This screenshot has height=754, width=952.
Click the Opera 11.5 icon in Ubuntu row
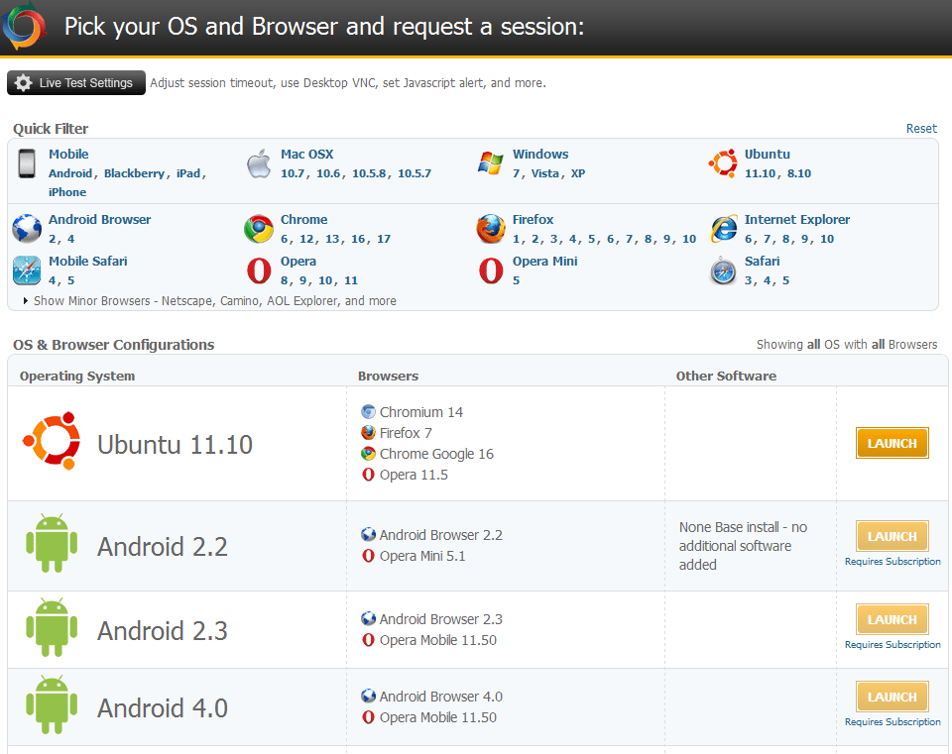pos(368,475)
